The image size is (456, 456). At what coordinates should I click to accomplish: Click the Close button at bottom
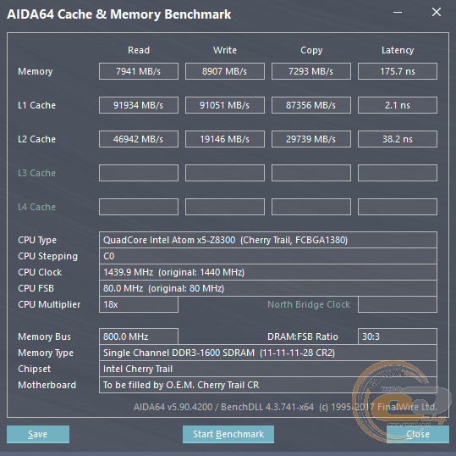[418, 434]
